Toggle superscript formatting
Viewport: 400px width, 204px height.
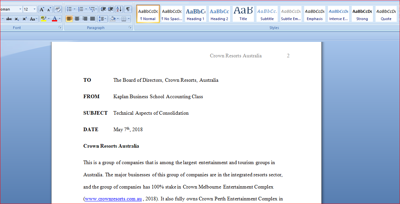tap(24, 19)
